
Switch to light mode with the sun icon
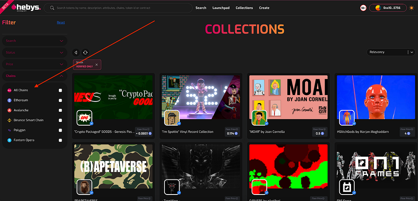(x=411, y=8)
